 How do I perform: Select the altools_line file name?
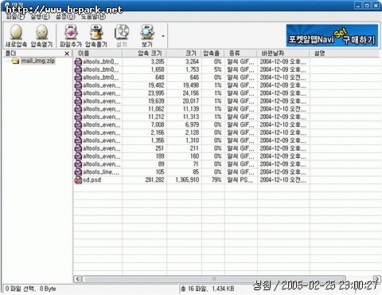click(x=101, y=172)
